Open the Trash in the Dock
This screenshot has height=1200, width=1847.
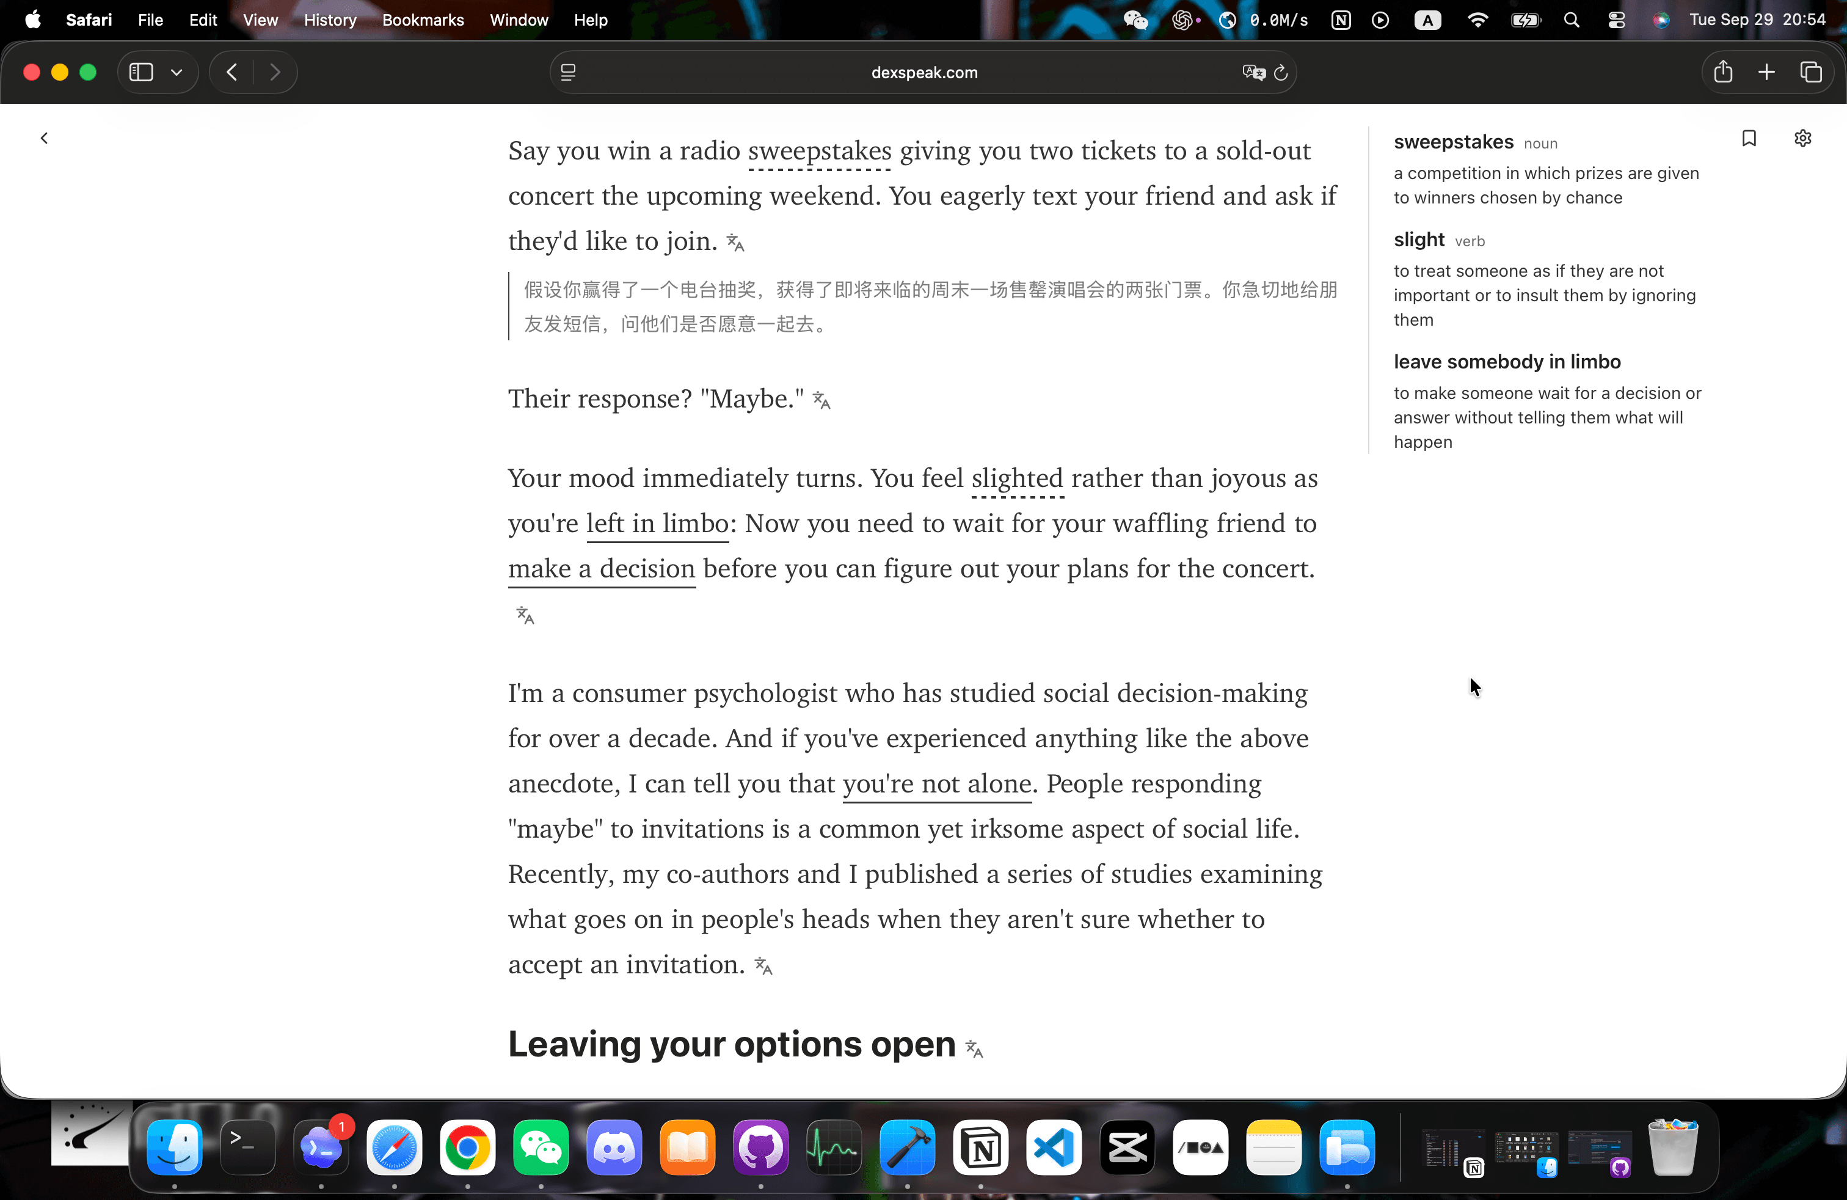pos(1674,1147)
